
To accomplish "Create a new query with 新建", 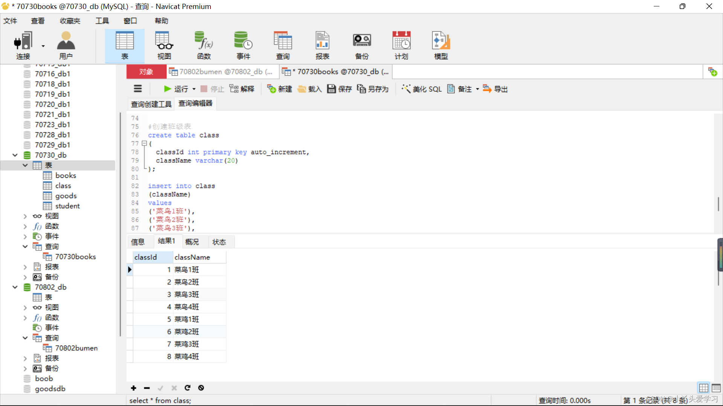I will [280, 89].
